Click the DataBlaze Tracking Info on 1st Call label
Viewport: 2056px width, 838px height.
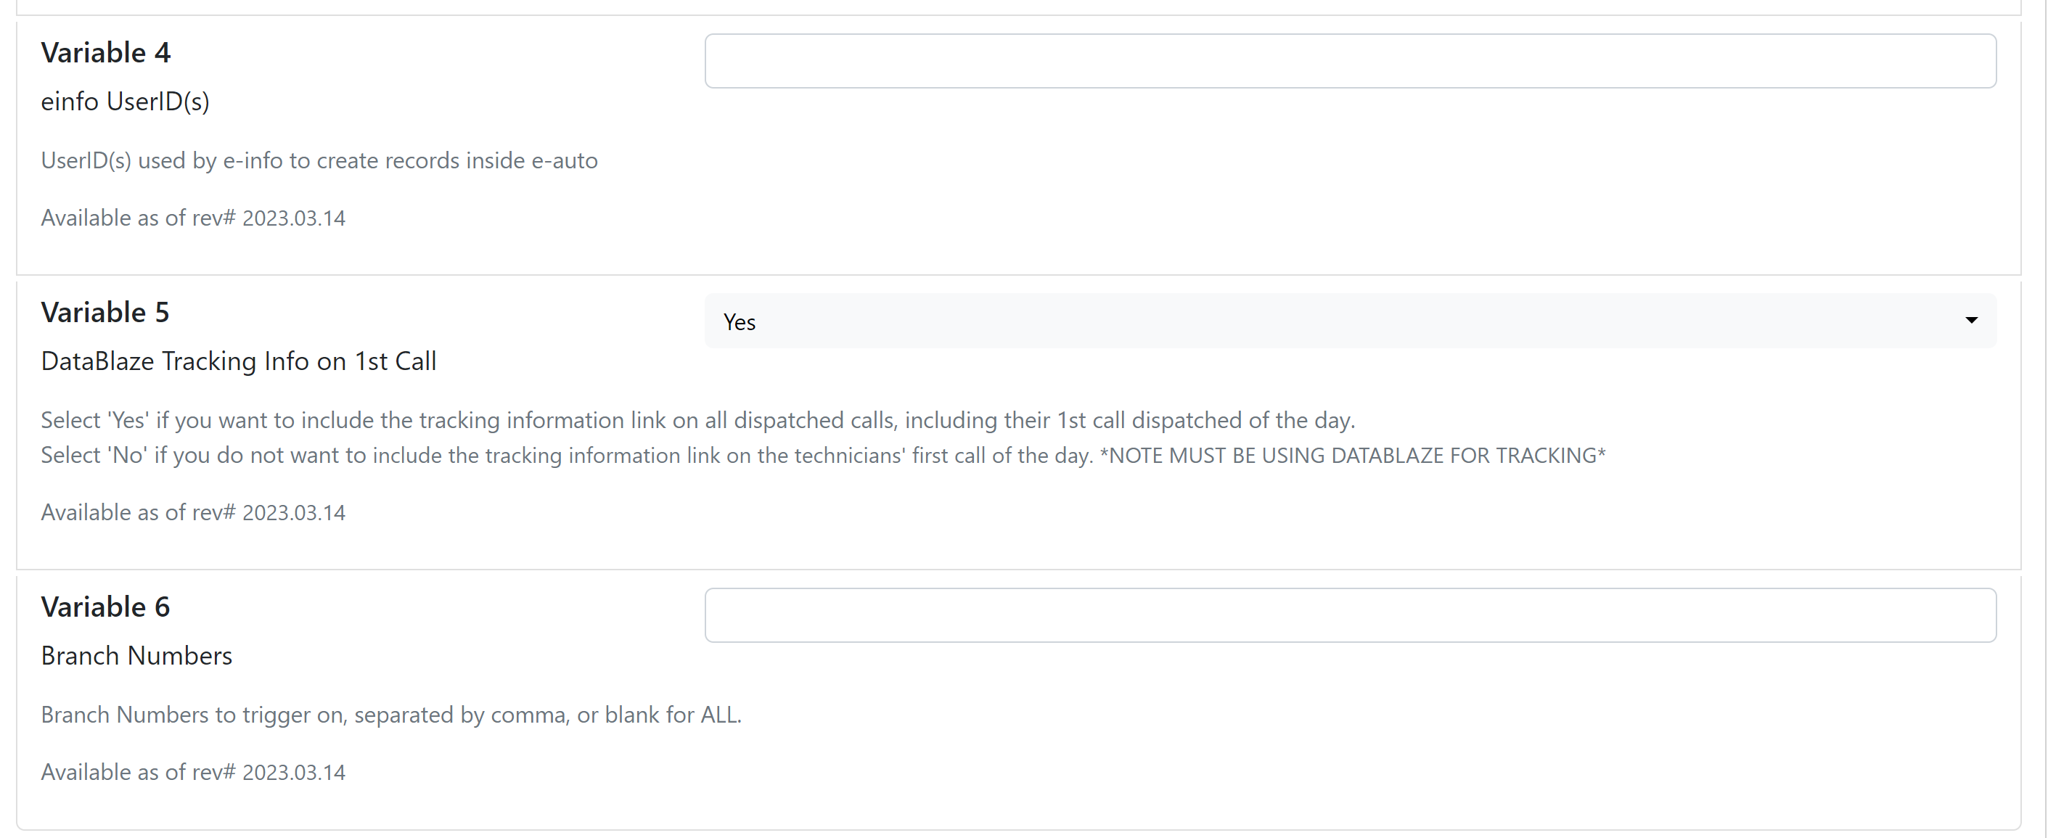(x=239, y=361)
